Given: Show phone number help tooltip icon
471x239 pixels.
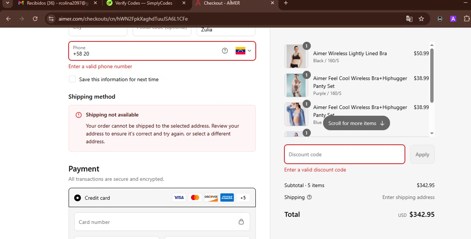Looking at the screenshot, I should click(x=225, y=50).
